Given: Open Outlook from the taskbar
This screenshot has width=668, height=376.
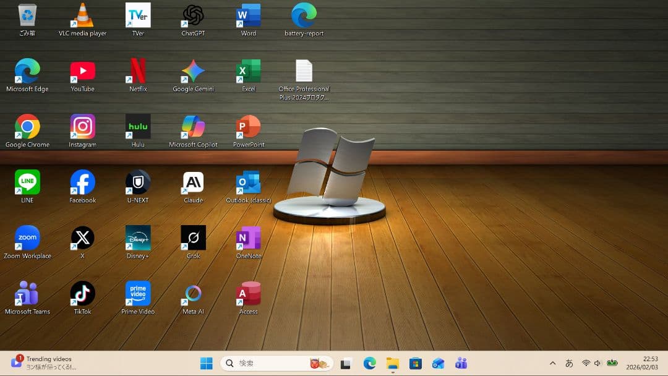Looking at the screenshot, I should (439, 363).
